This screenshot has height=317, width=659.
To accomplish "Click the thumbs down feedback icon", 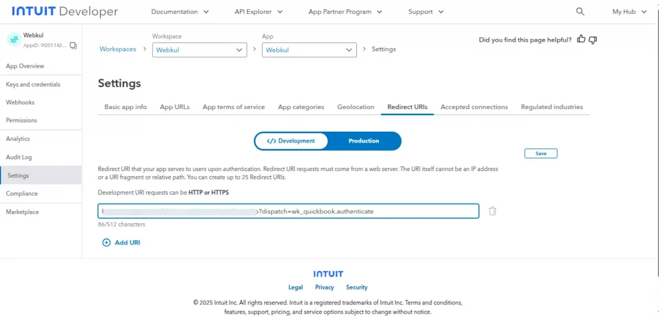I will (x=593, y=39).
